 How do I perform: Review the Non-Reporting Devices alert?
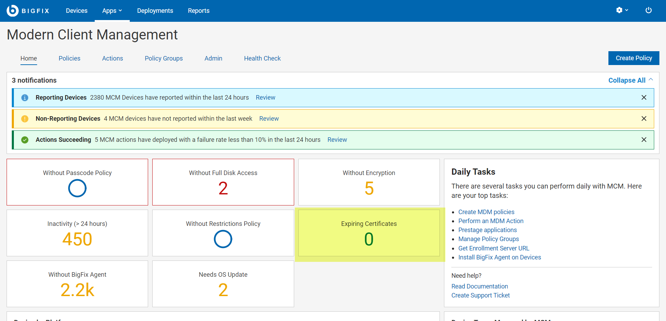(x=269, y=119)
